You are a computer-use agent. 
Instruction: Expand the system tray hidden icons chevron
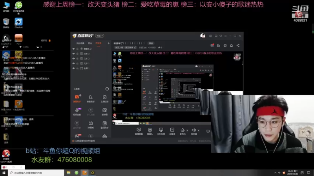275,172
